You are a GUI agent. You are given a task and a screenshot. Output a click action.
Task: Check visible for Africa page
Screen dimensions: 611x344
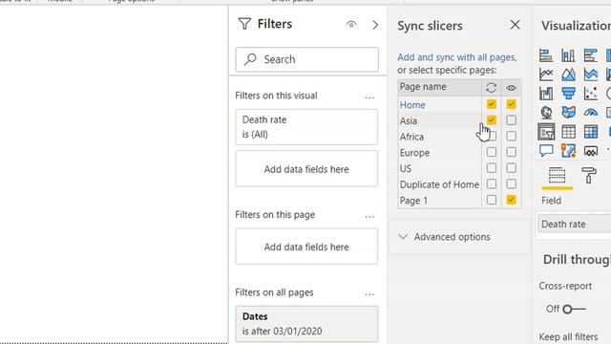pos(511,136)
